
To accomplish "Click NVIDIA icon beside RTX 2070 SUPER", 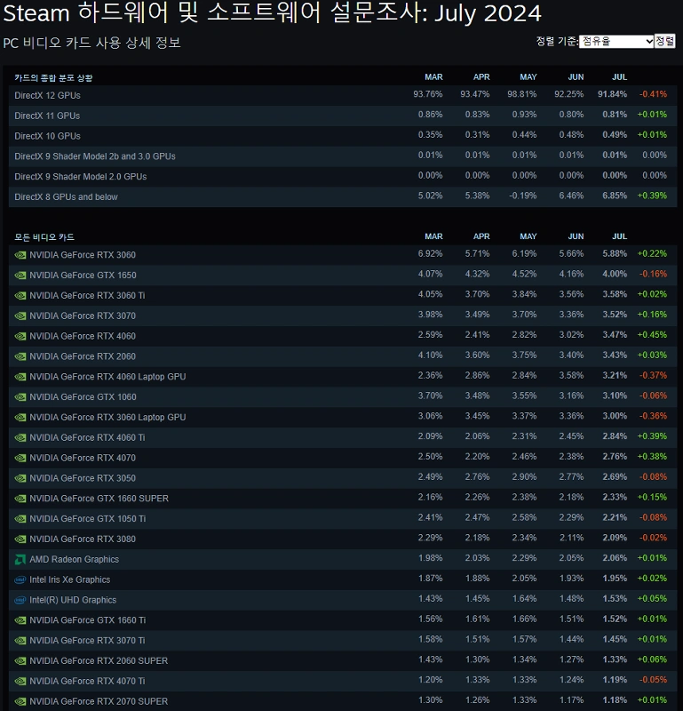I will (x=20, y=702).
